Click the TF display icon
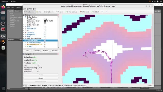 tap(26, 31)
